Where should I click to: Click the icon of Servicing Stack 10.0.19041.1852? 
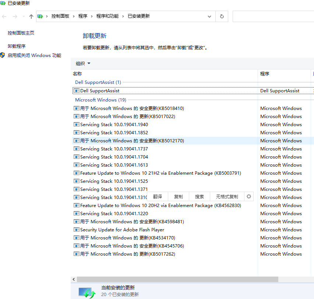point(76,132)
